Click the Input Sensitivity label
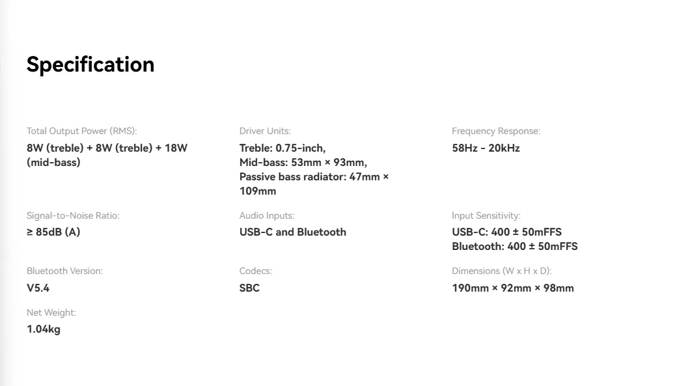This screenshot has width=690, height=386. click(x=486, y=215)
